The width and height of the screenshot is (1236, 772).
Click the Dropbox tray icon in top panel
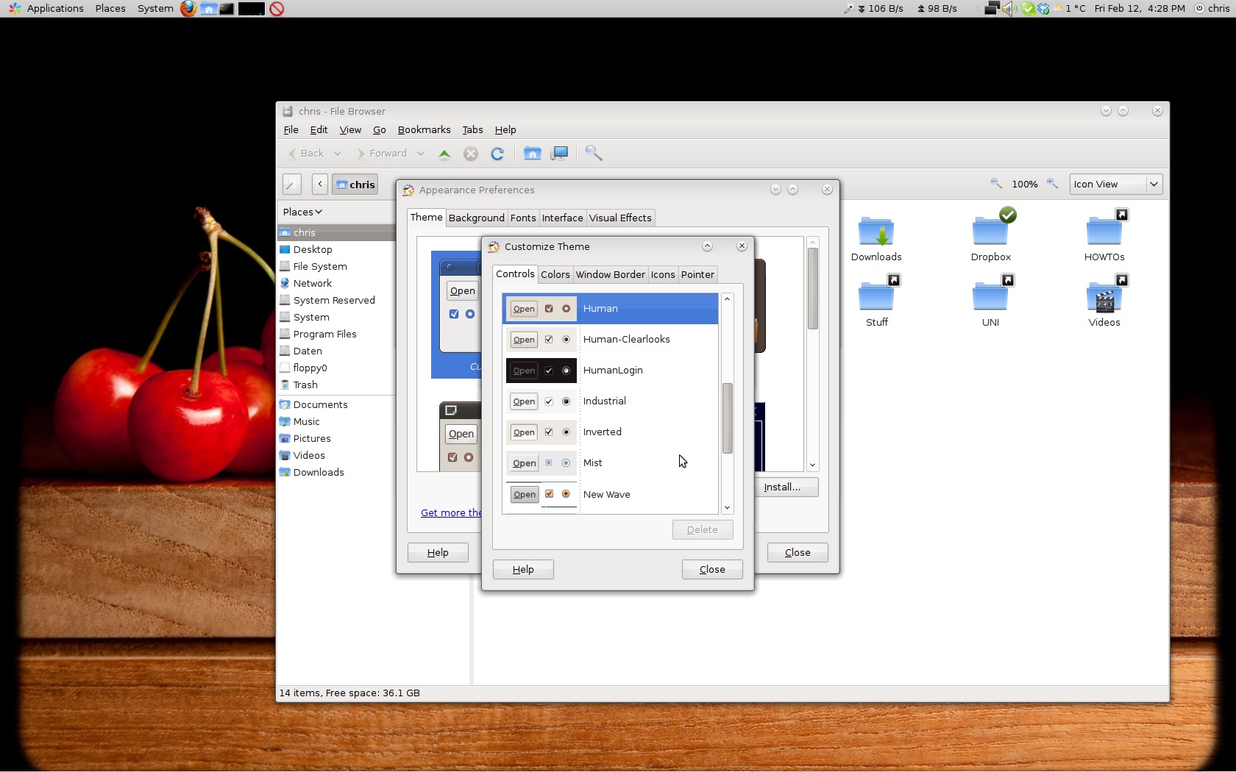(x=1043, y=9)
